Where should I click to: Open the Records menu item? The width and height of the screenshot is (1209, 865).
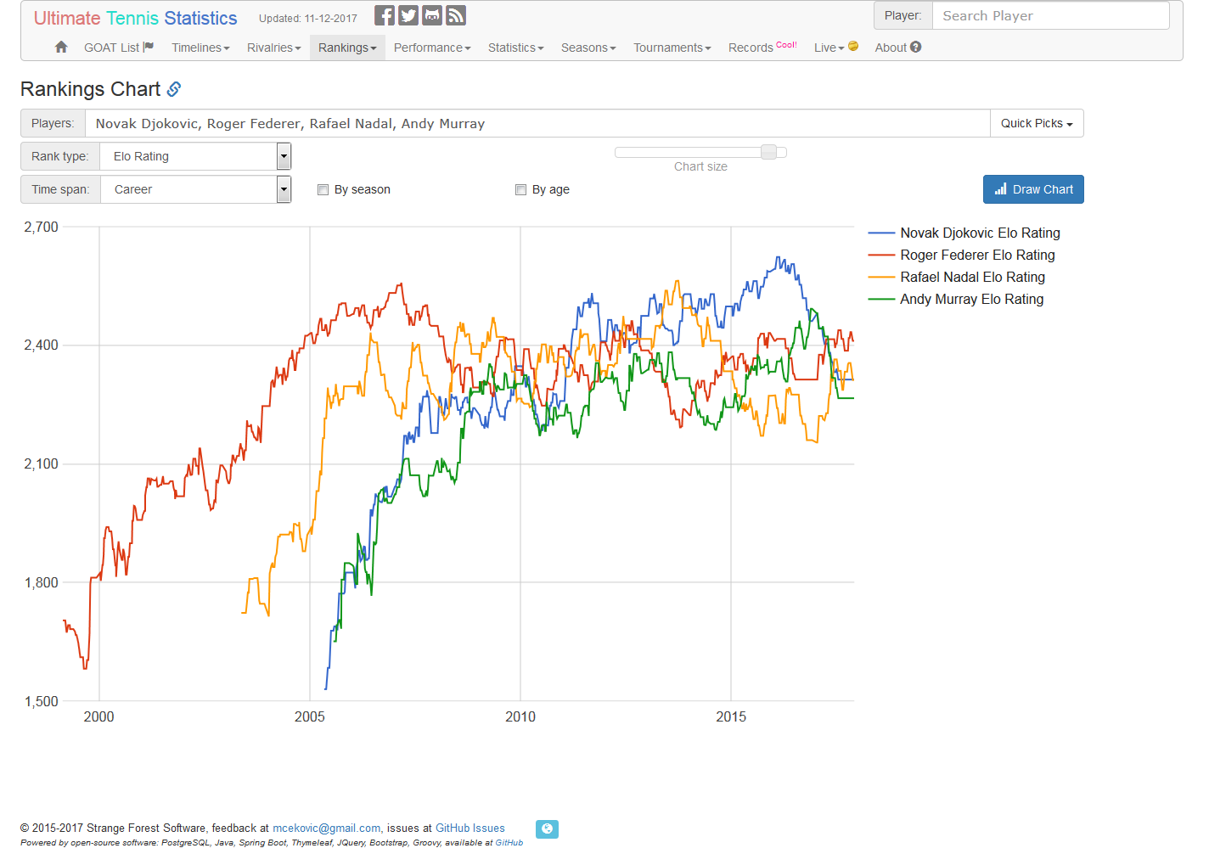point(762,48)
